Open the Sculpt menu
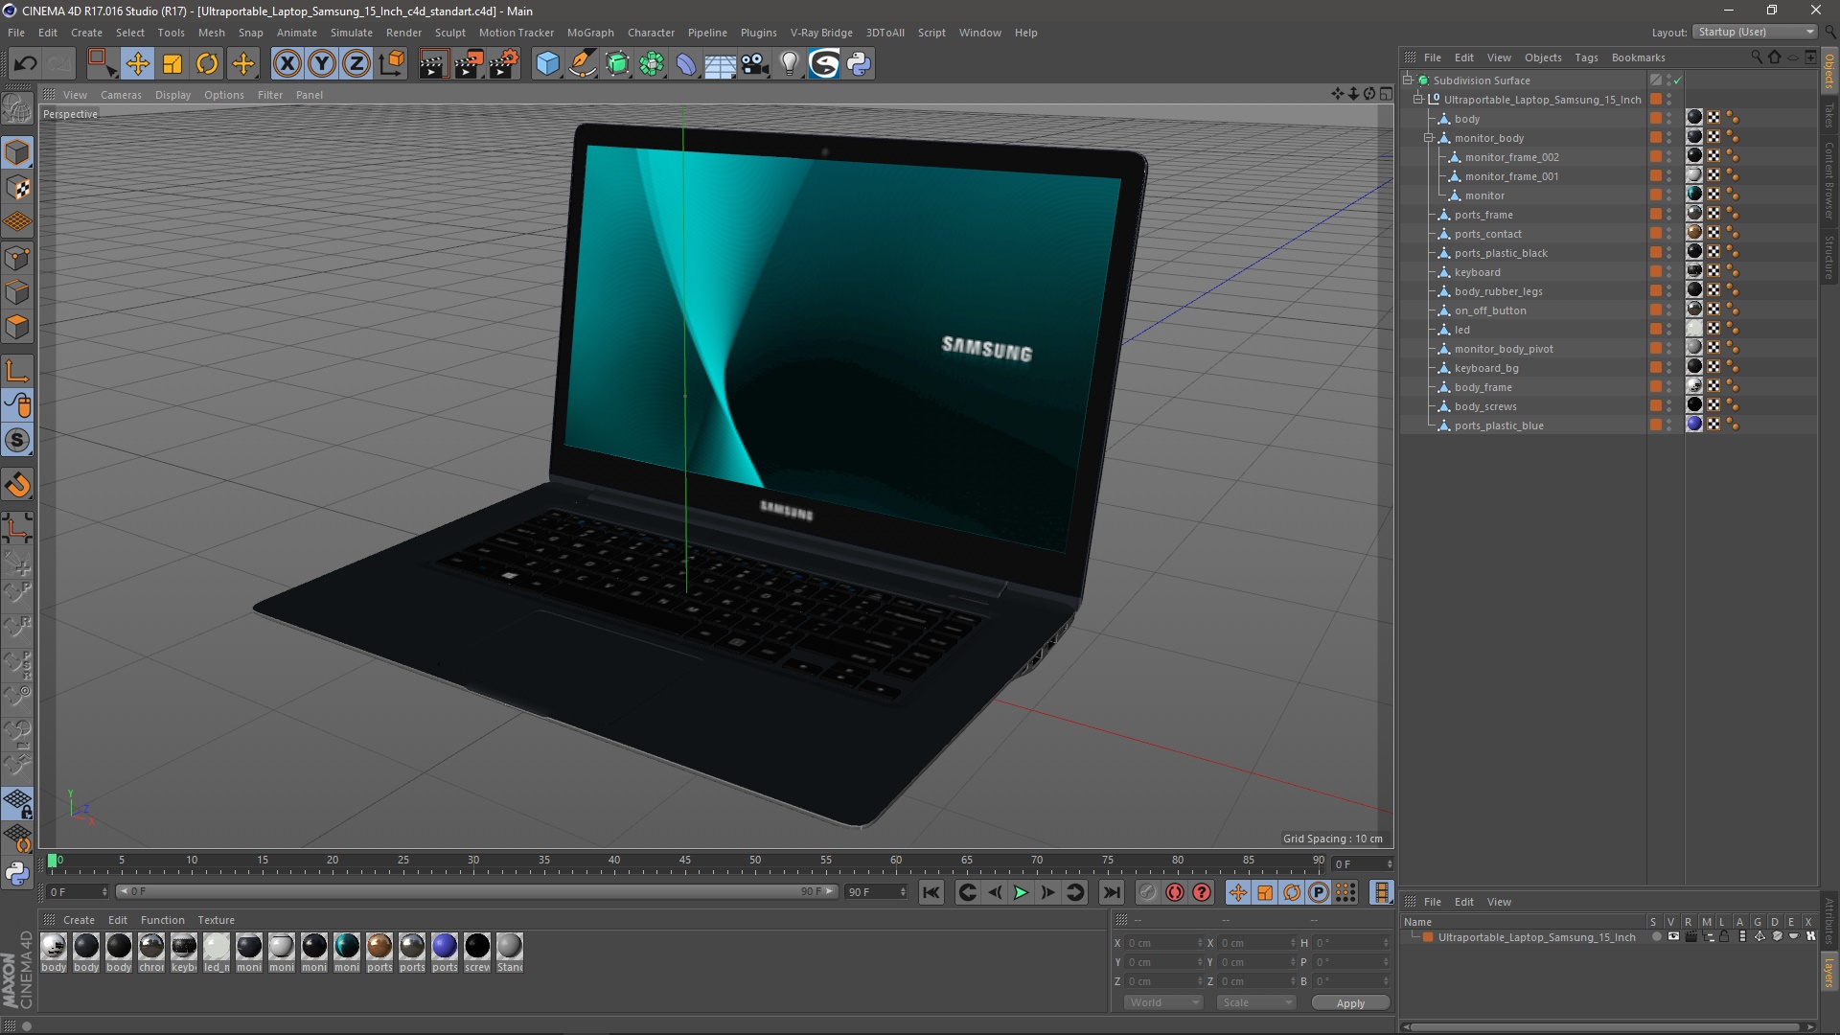This screenshot has height=1035, width=1840. click(x=450, y=33)
